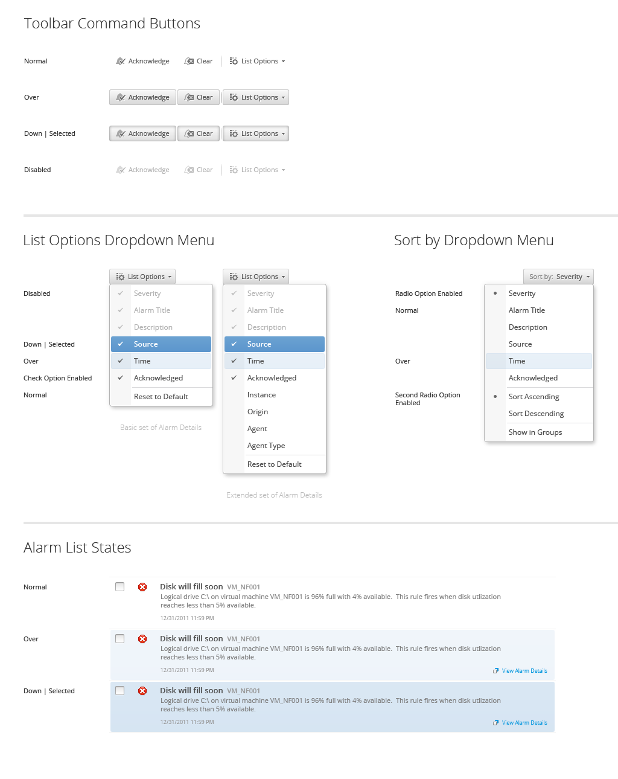Screen dimensions: 618x779
Task: Select the Sort Ascending radio option
Action: click(534, 397)
